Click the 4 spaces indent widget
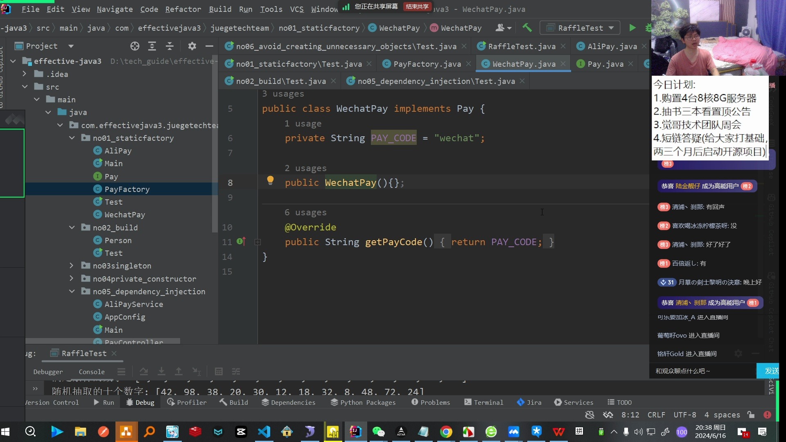Image resolution: width=786 pixels, height=442 pixels. click(x=722, y=415)
